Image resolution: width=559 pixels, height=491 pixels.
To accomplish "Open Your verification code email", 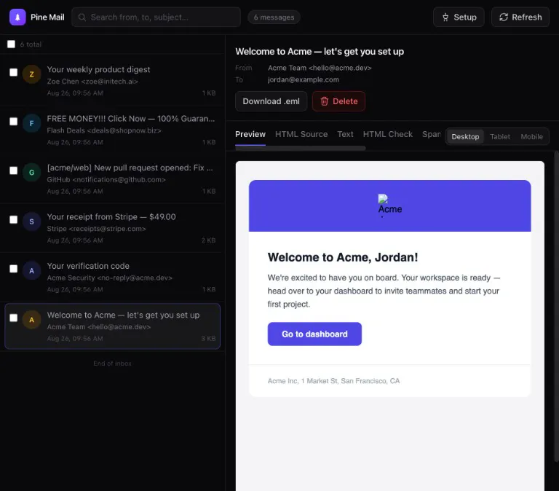I will (112, 277).
